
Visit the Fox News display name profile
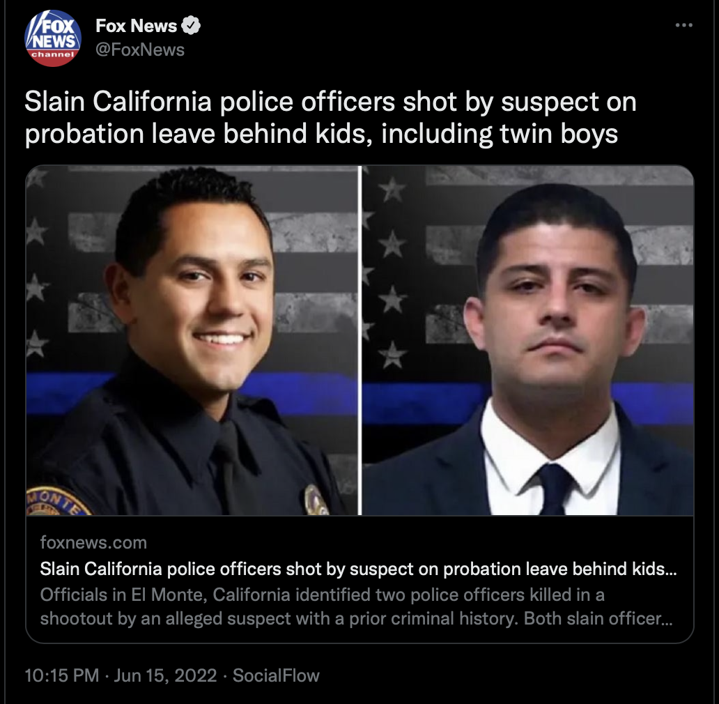click(136, 26)
